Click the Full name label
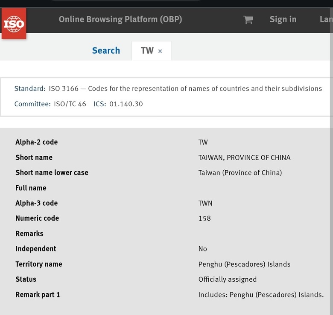Viewport: 333px width, 315px height. [x=31, y=188]
